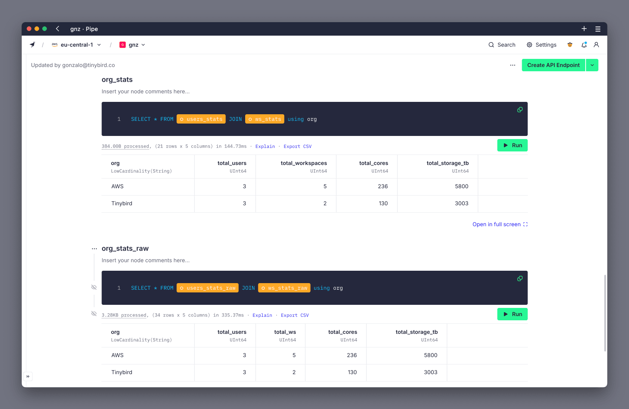Copy link icon on org_stats_raw code block
629x409 pixels.
520,278
